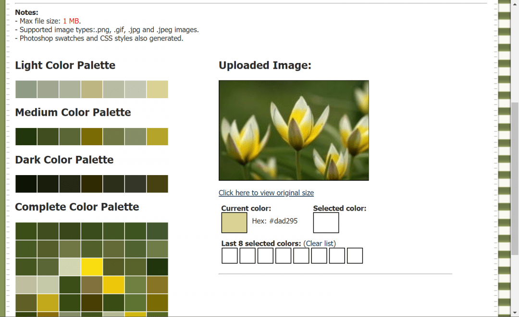Click the Current color preview box
This screenshot has width=519, height=317.
[234, 223]
